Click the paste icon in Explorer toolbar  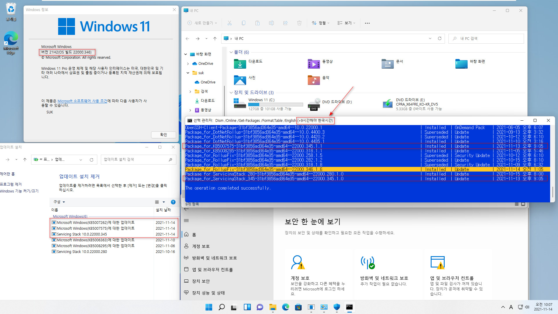coord(257,23)
